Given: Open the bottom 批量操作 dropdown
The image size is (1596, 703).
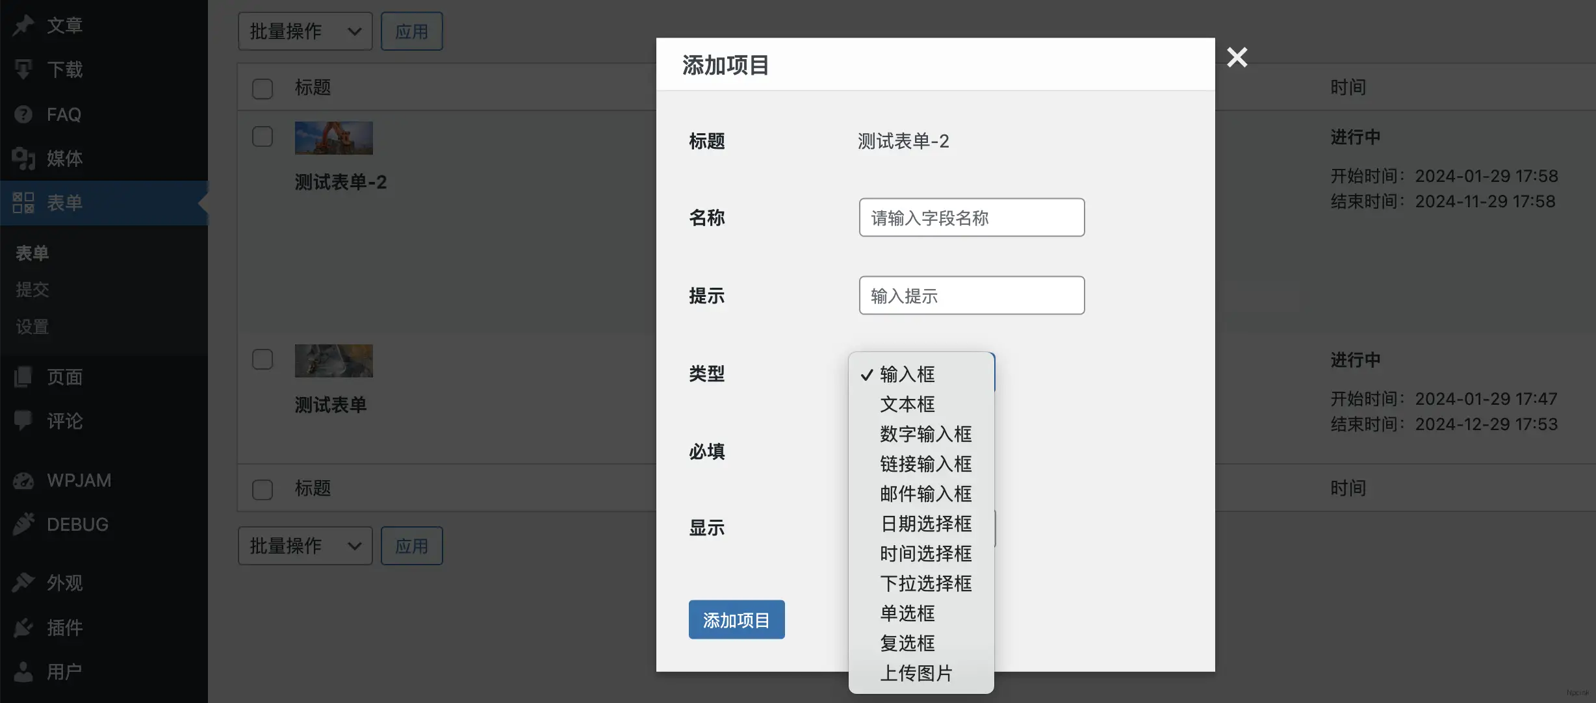Looking at the screenshot, I should point(304,545).
